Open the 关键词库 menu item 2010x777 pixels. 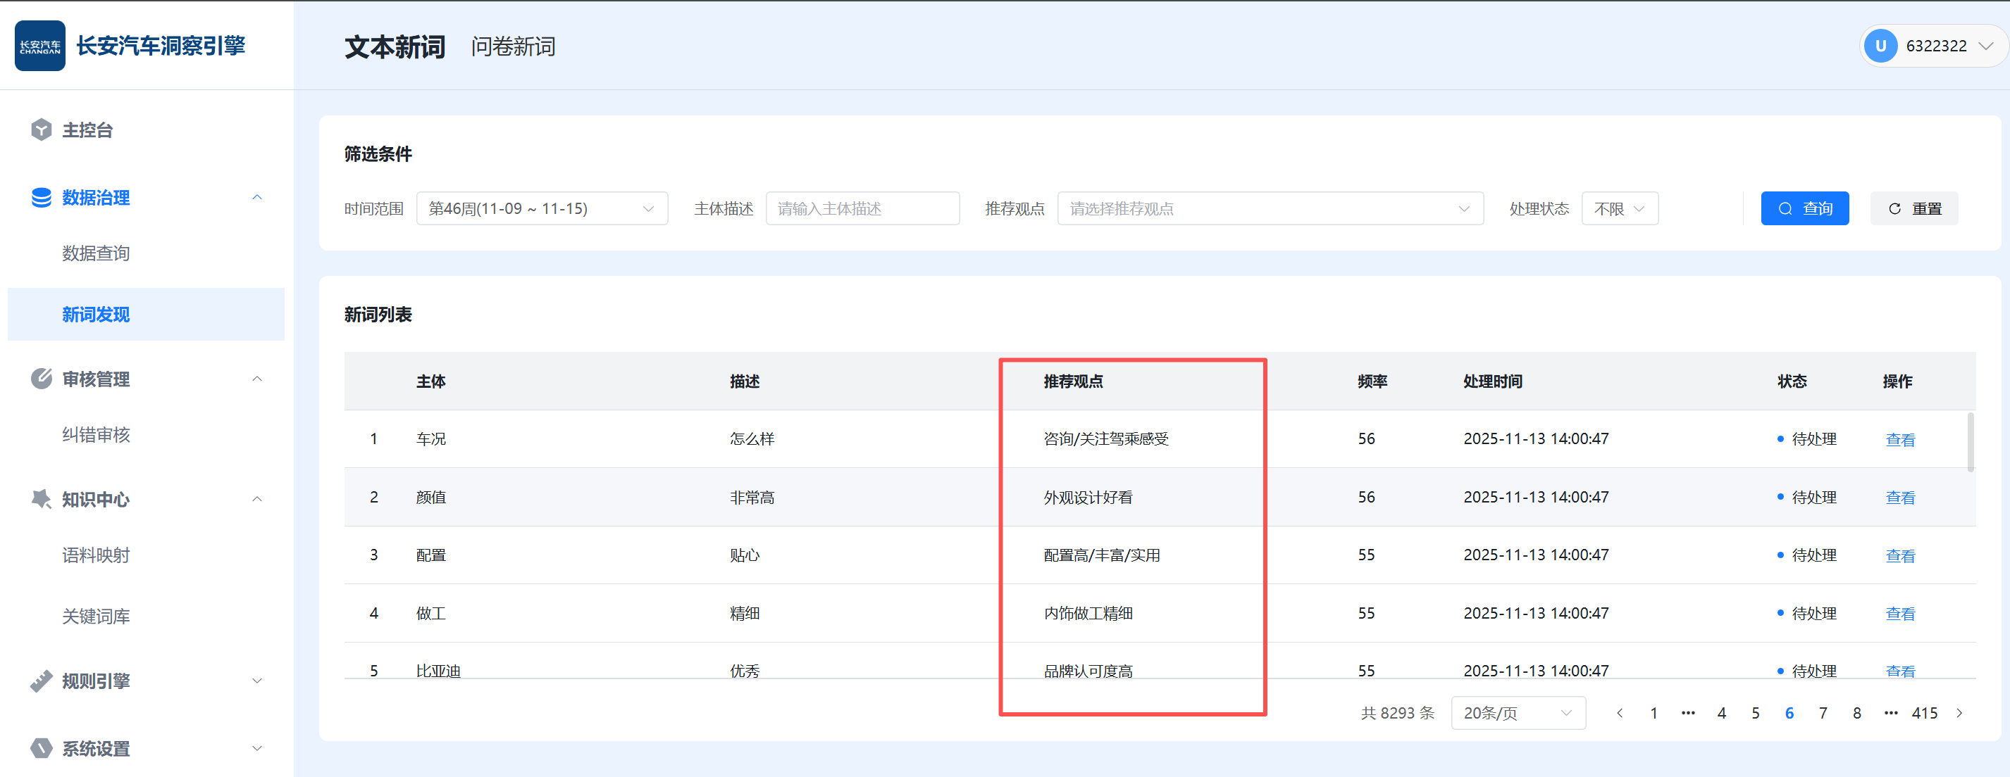click(96, 617)
